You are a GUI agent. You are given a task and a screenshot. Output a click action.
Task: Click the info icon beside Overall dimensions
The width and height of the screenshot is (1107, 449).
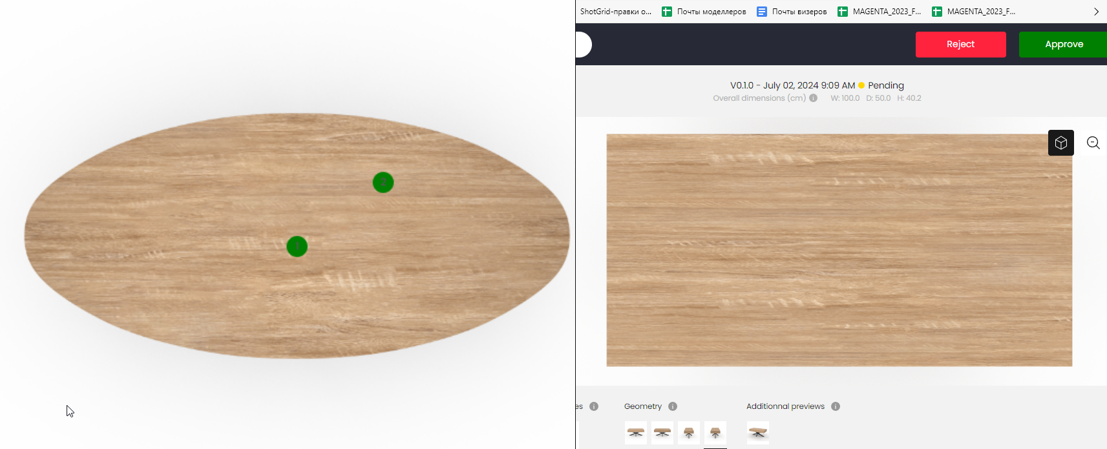click(x=813, y=98)
